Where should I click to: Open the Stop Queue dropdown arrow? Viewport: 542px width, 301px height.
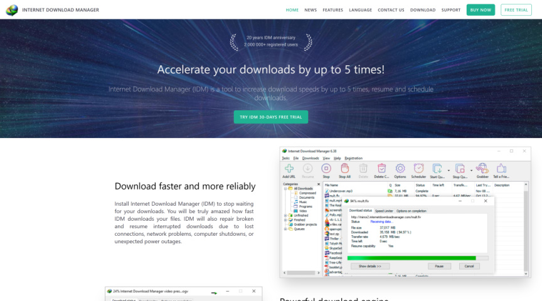pyautogui.click(x=471, y=171)
